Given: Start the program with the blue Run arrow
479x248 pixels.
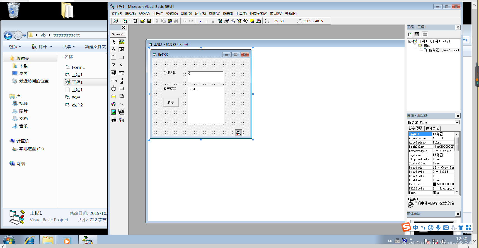Looking at the screenshot, I should [x=200, y=21].
